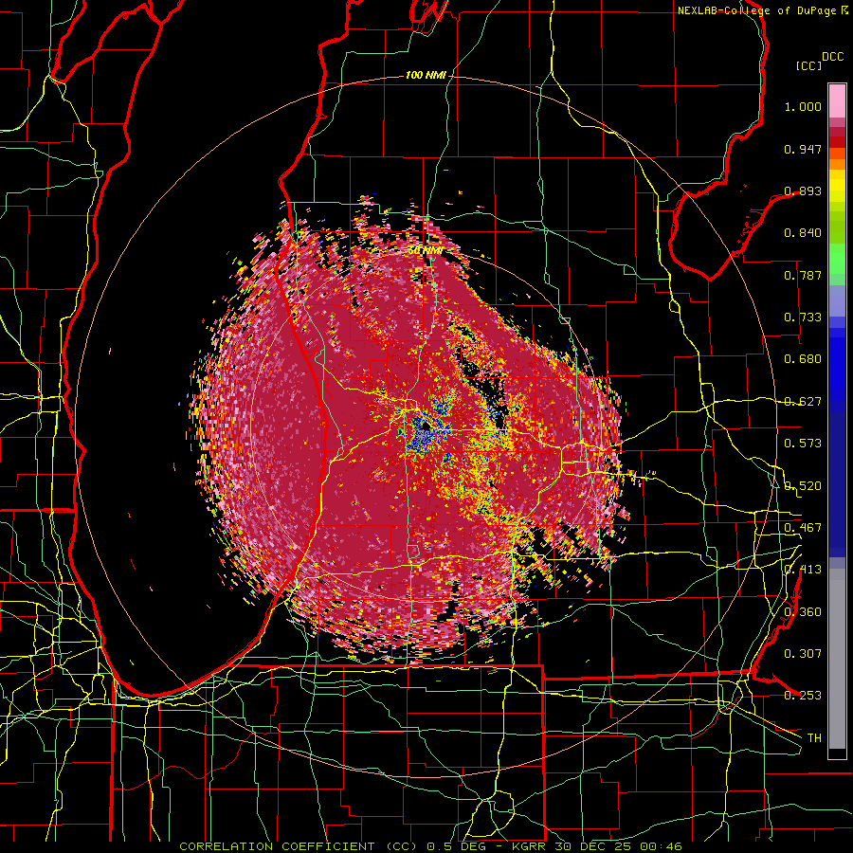
Task: Click the 0.627 legend value
Action: coord(803,402)
